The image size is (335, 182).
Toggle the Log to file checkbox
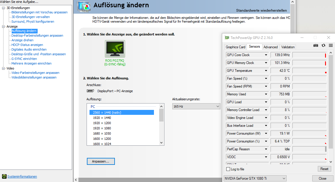[x=228, y=169]
